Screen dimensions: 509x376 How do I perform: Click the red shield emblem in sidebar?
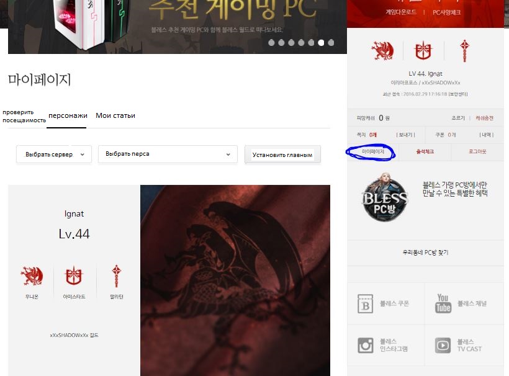423,51
